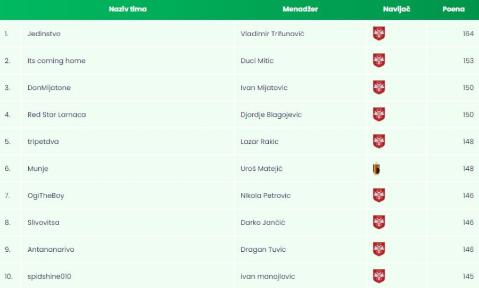This screenshot has width=479, height=288.
Task: Open the Jedinstvo team link
Action: [x=44, y=34]
